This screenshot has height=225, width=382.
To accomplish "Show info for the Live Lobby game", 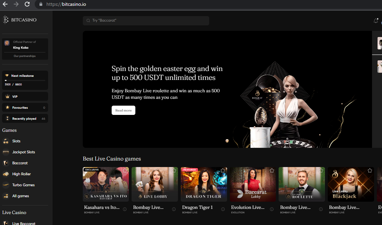I will point(174,209).
